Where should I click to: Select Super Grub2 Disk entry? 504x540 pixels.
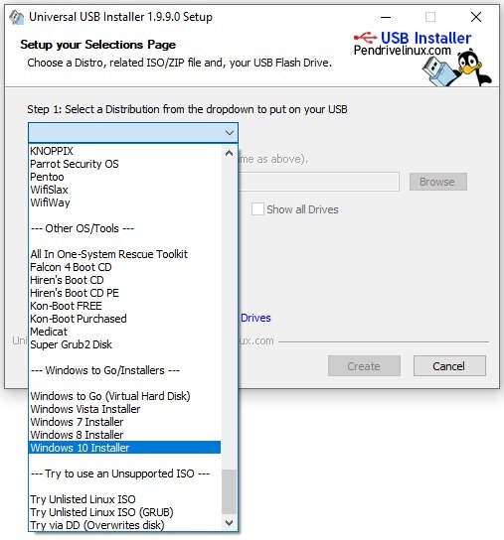pyautogui.click(x=124, y=344)
